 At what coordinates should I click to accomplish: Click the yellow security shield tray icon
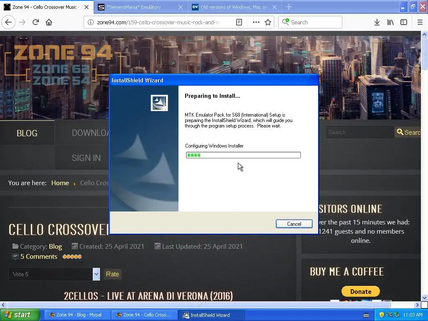(382, 315)
